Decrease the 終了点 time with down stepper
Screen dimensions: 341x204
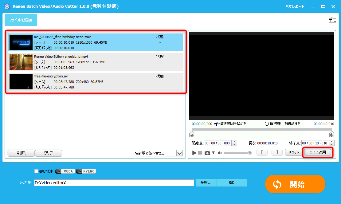pos(332,144)
